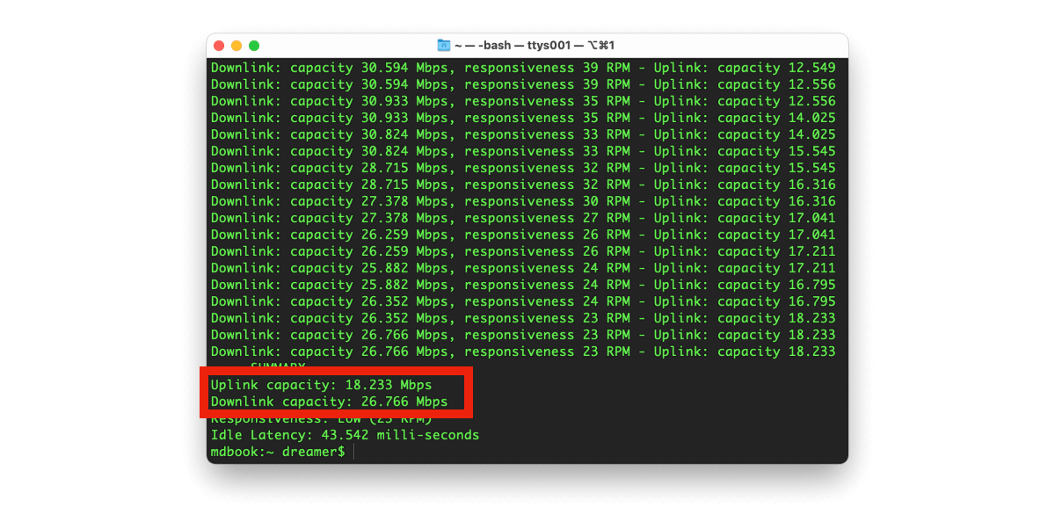1055x529 pixels.
Task: Click the shell prompt 'mdbook:~ dreamer$'
Action: (x=278, y=452)
